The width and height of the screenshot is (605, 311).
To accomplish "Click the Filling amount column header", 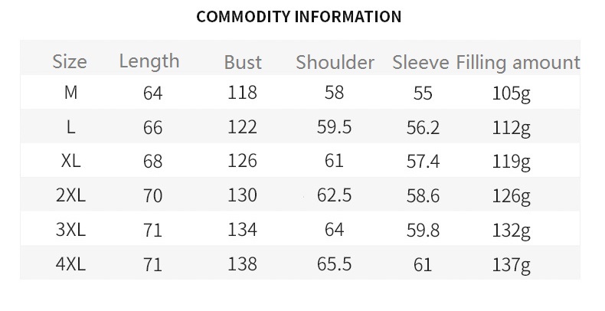I will 518,62.
